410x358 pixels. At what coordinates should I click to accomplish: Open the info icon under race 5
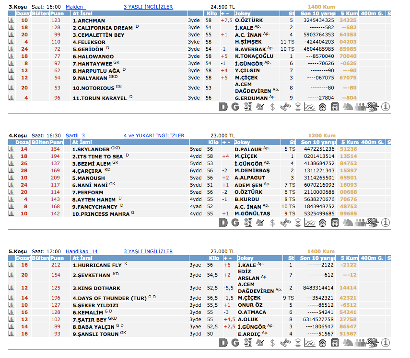tap(386, 343)
